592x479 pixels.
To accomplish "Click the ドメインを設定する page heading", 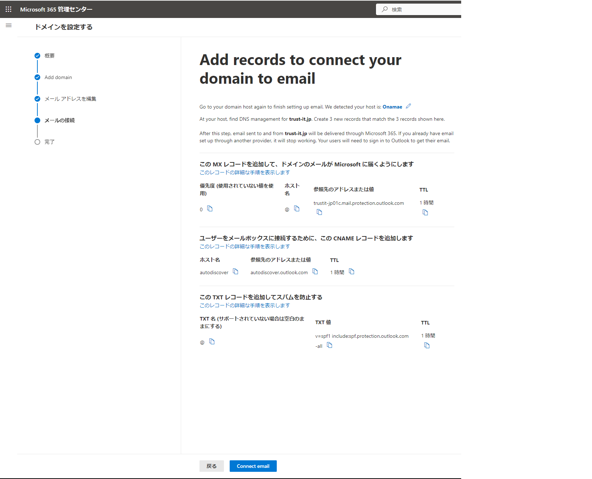I will (x=64, y=27).
